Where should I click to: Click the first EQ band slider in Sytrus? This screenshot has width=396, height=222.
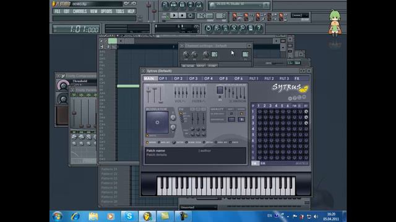point(192,119)
